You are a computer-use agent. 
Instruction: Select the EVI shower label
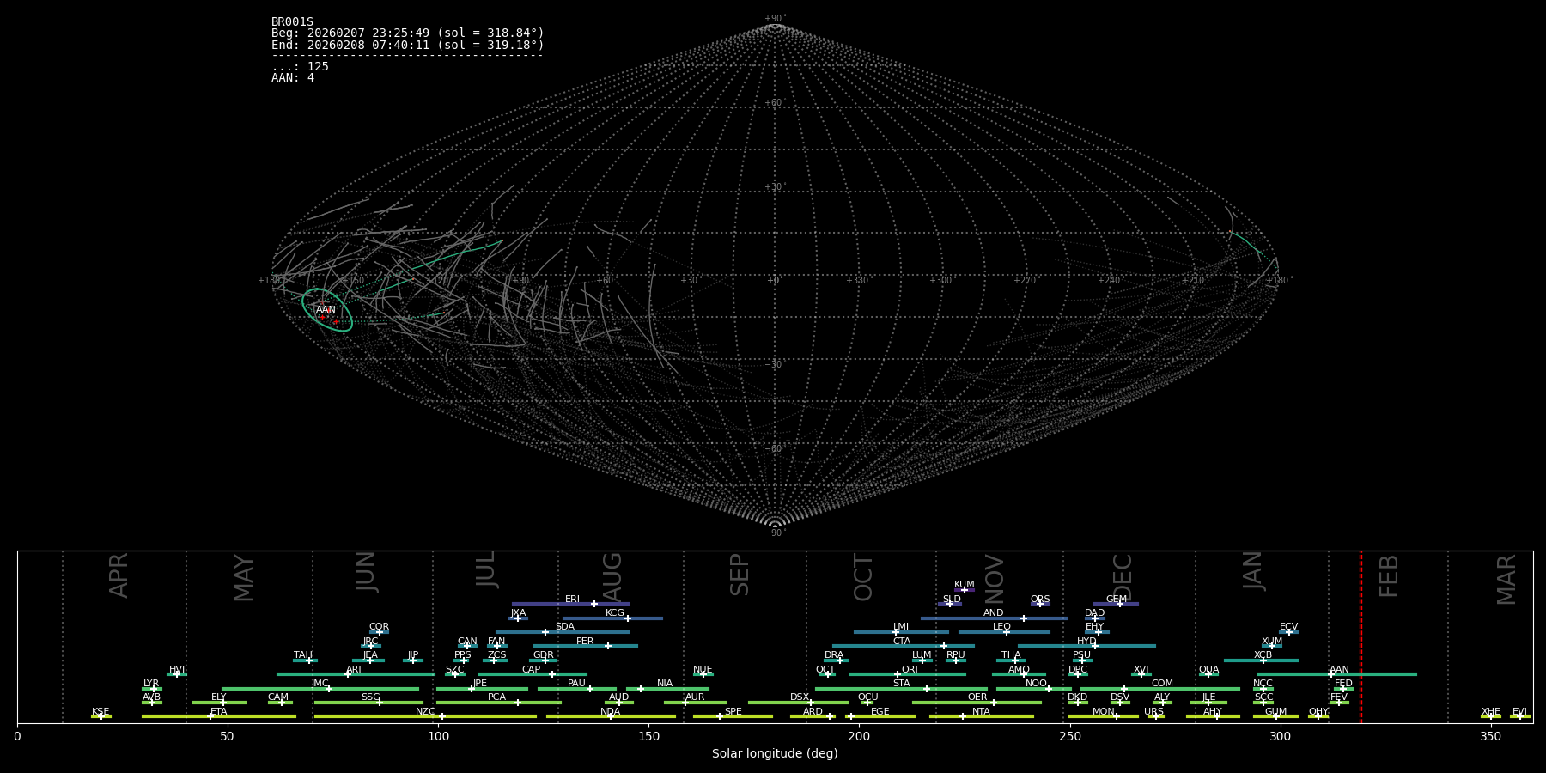(x=1519, y=712)
